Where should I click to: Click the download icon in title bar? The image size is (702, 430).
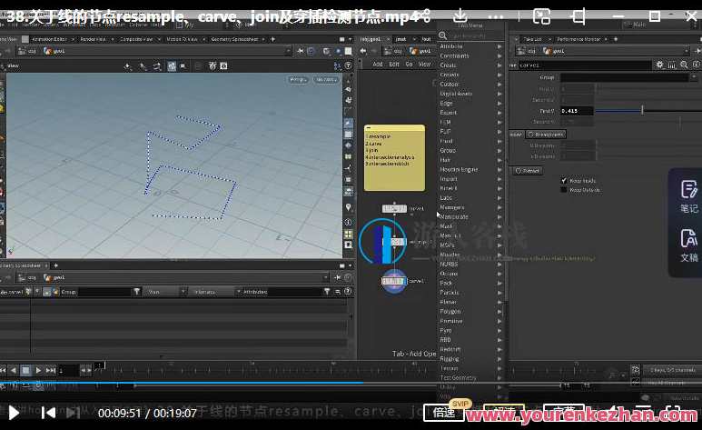pos(460,15)
